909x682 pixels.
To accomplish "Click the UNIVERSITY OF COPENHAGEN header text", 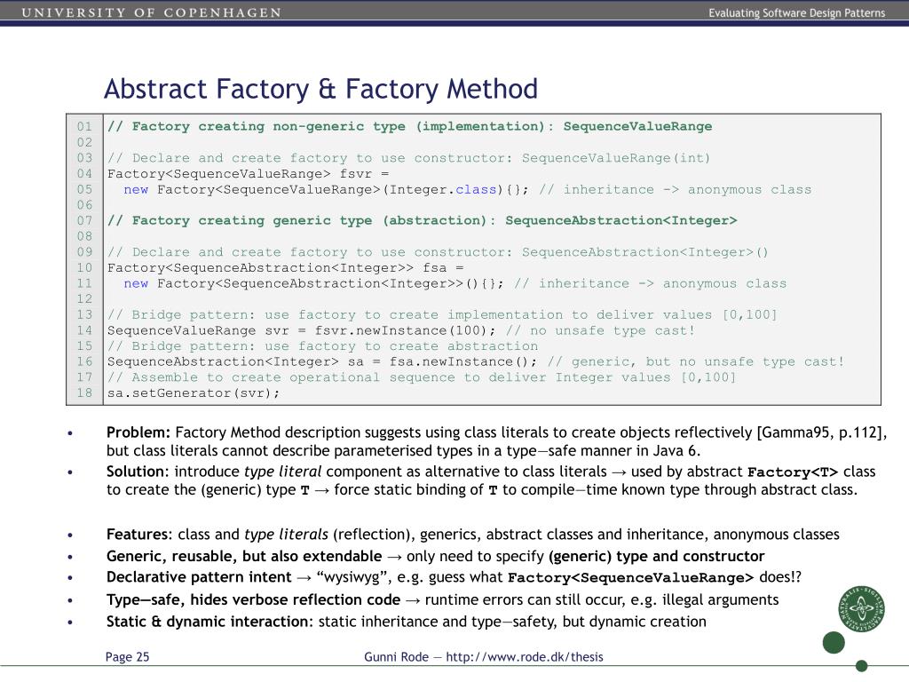I will 151,12.
